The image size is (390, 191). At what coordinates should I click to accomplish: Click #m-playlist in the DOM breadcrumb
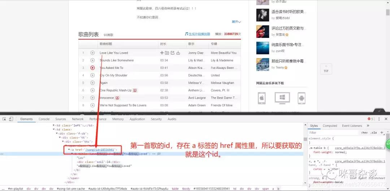[16, 189]
